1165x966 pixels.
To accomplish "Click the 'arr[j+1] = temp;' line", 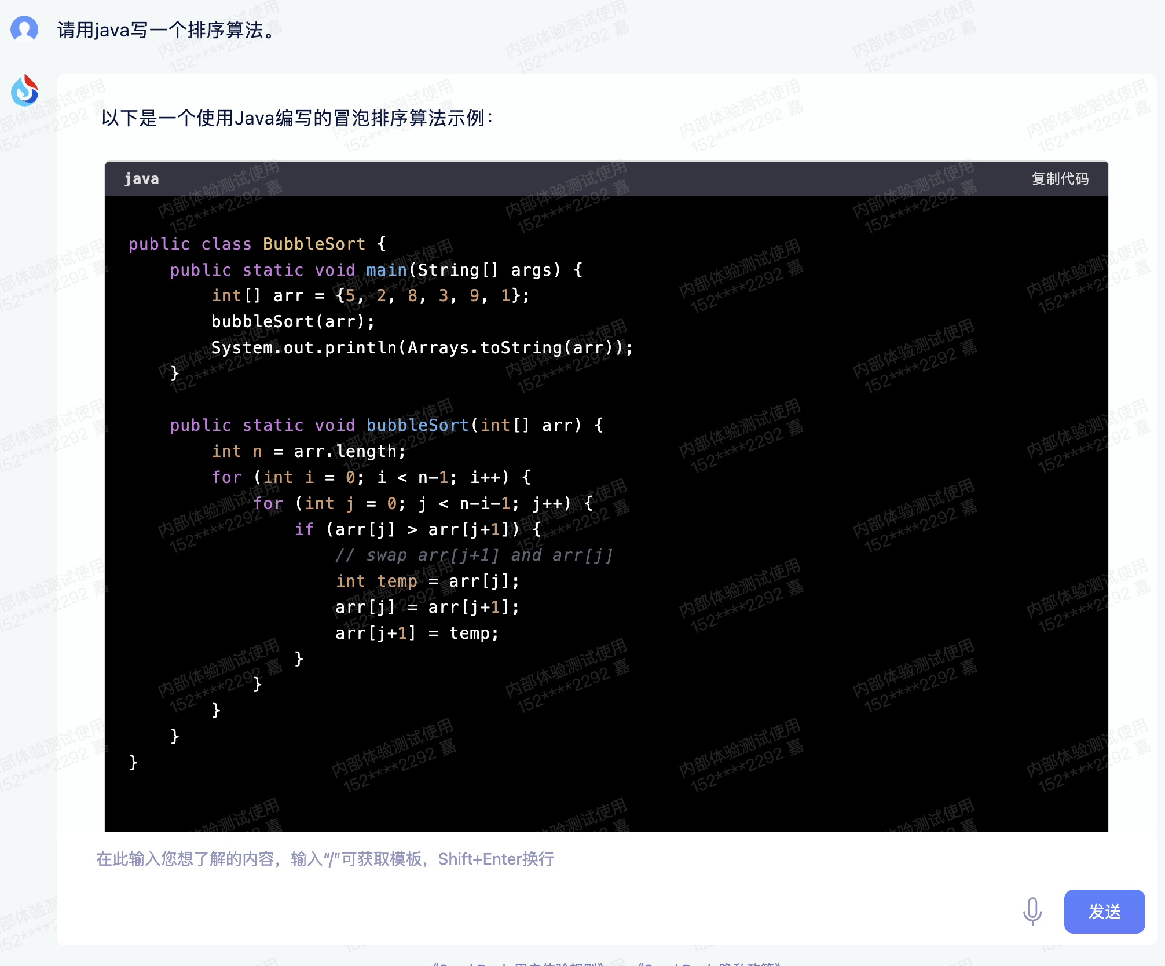I will (417, 634).
